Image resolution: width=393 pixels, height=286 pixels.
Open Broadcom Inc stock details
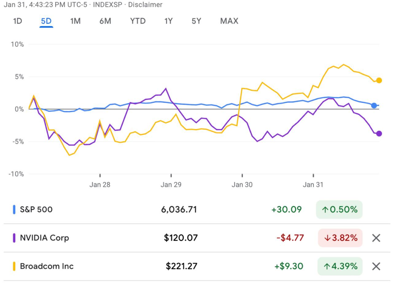point(46,266)
